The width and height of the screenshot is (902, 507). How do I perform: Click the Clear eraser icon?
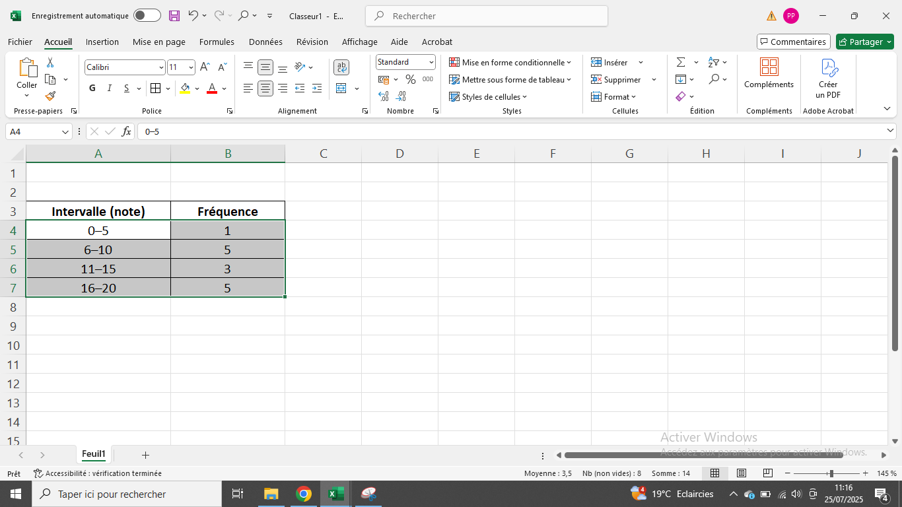click(x=681, y=96)
